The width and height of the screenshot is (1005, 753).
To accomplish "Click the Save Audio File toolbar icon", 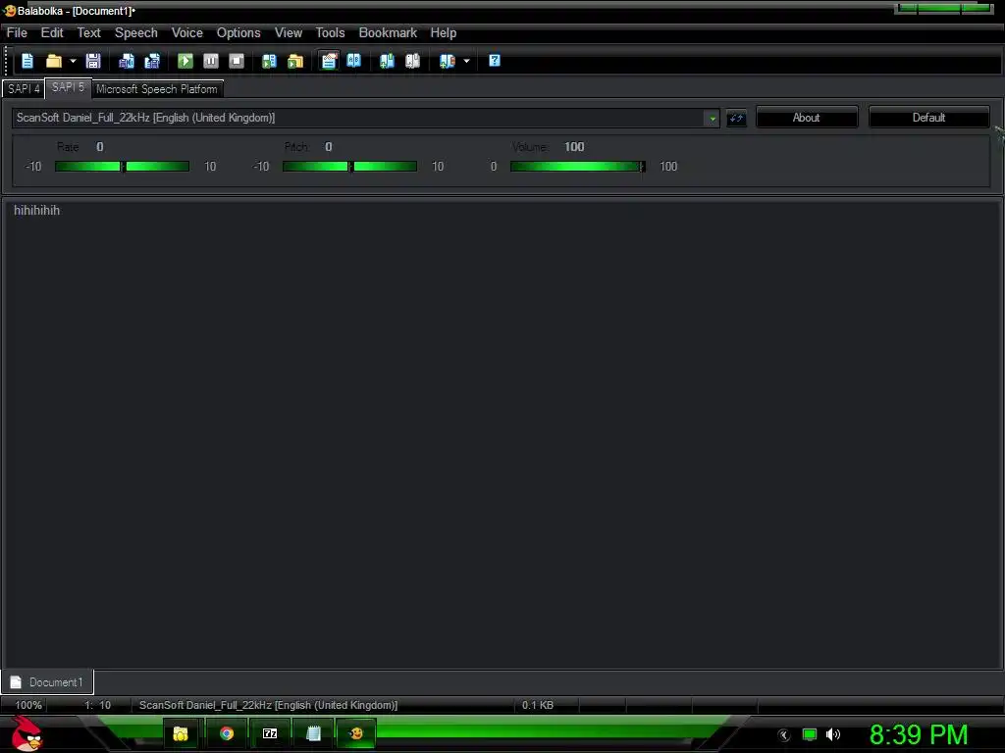I will [127, 61].
